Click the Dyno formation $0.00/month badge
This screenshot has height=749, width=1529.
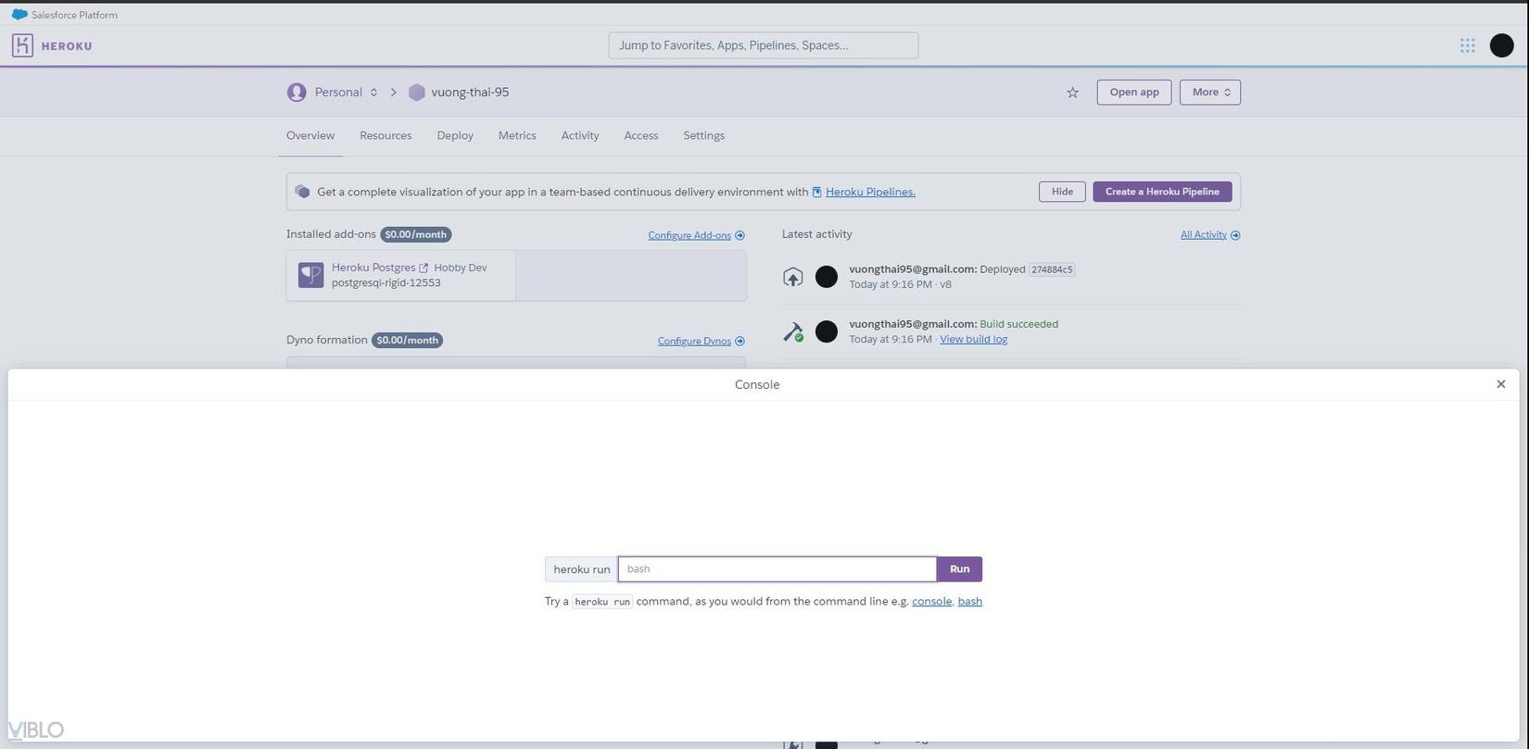[407, 341]
